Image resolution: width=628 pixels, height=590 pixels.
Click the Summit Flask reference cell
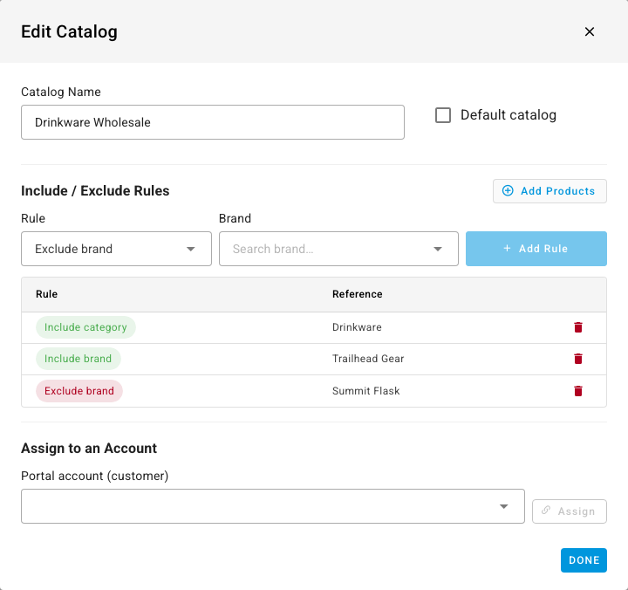pos(366,391)
